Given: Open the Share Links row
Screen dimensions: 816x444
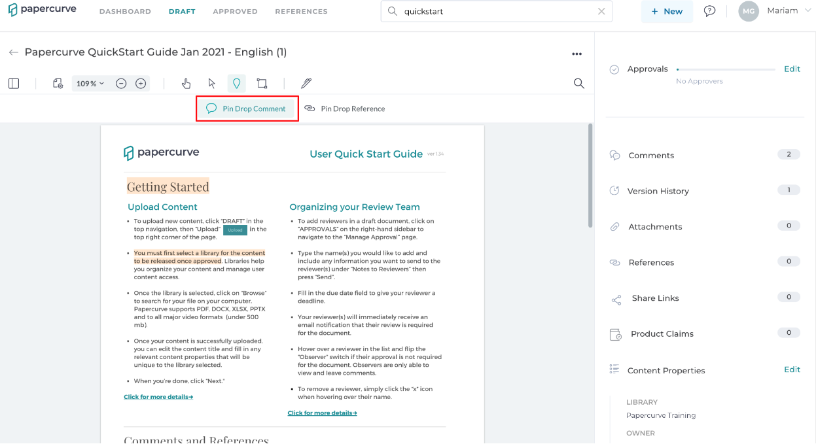Looking at the screenshot, I should click(x=704, y=298).
